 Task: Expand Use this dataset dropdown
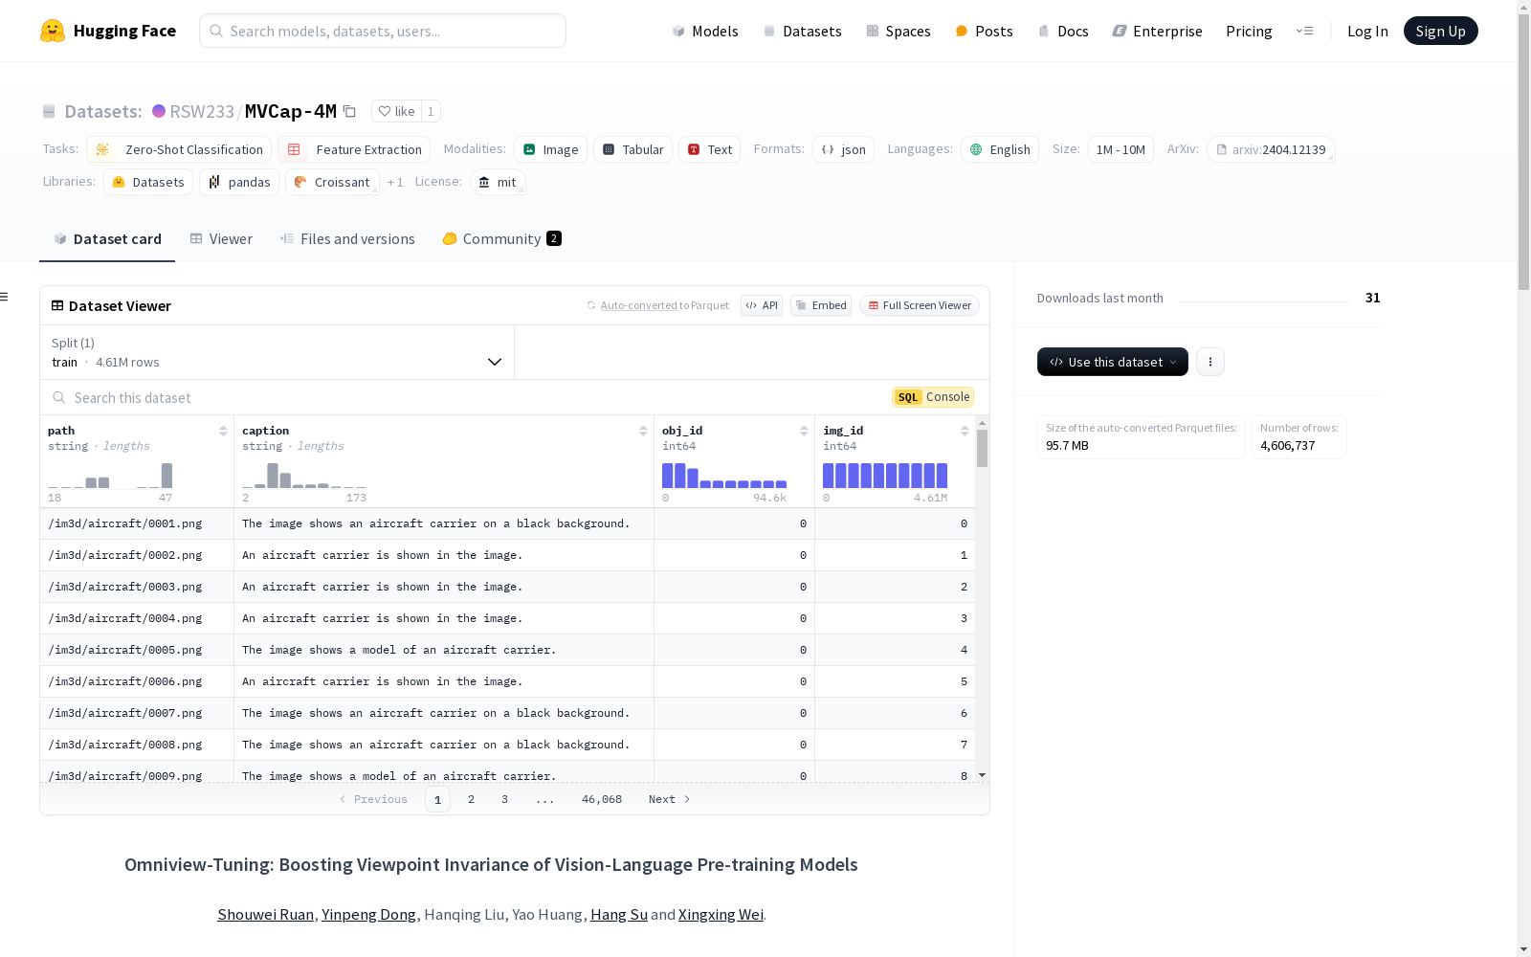tap(1113, 362)
